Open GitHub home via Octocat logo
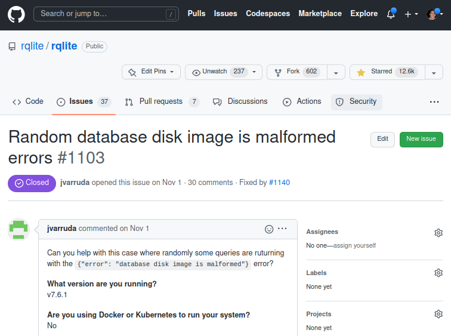This screenshot has width=451, height=336. pyautogui.click(x=16, y=14)
